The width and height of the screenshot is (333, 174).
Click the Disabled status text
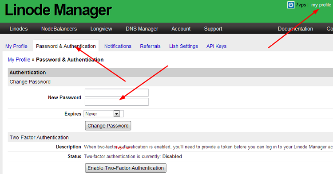(172, 156)
